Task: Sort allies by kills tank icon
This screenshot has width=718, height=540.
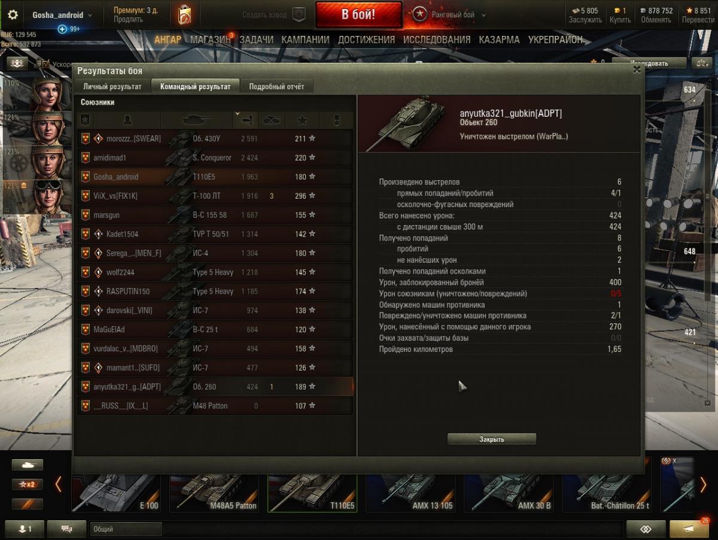Action: (x=272, y=120)
